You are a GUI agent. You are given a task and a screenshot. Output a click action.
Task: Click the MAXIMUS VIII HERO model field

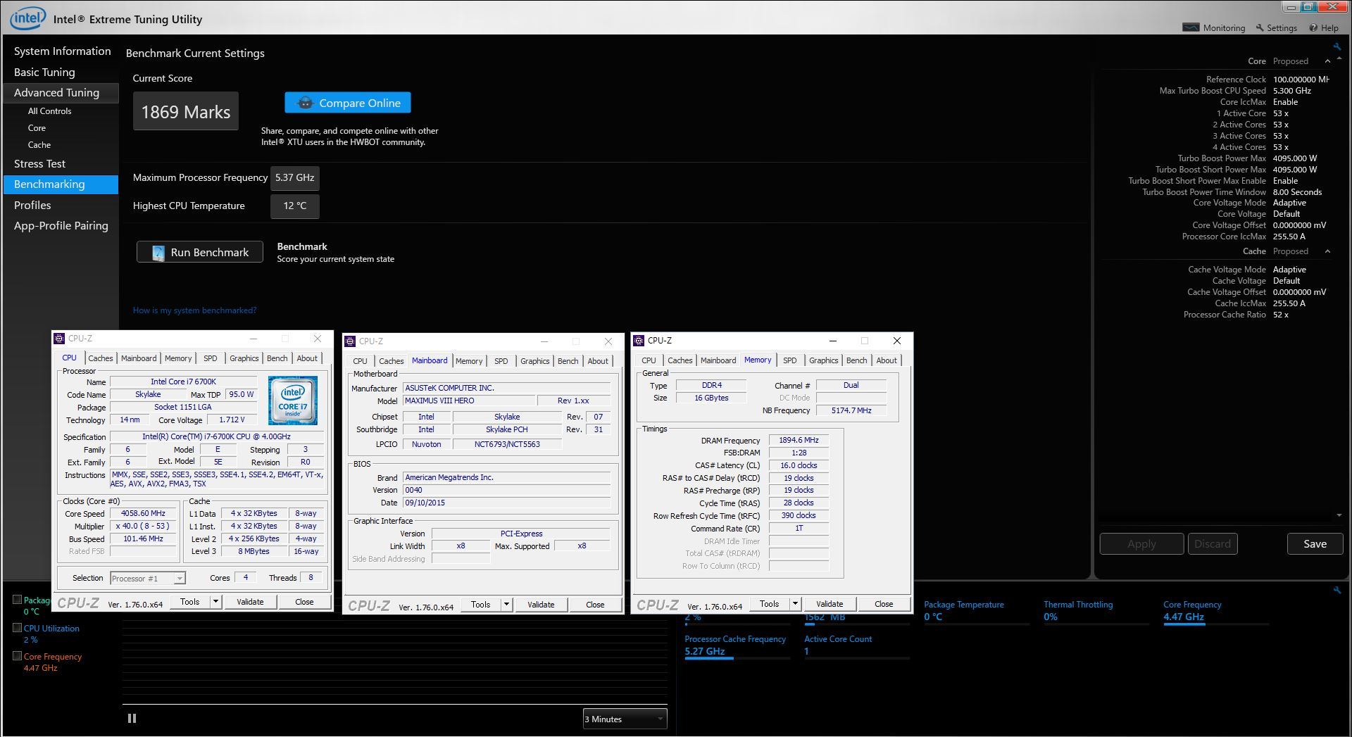pos(468,401)
